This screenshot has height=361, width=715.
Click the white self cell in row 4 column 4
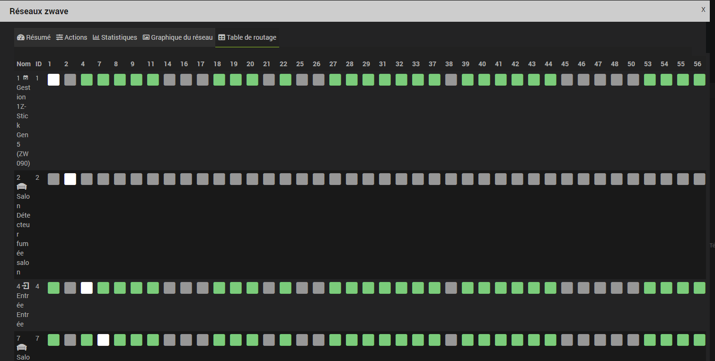point(87,288)
